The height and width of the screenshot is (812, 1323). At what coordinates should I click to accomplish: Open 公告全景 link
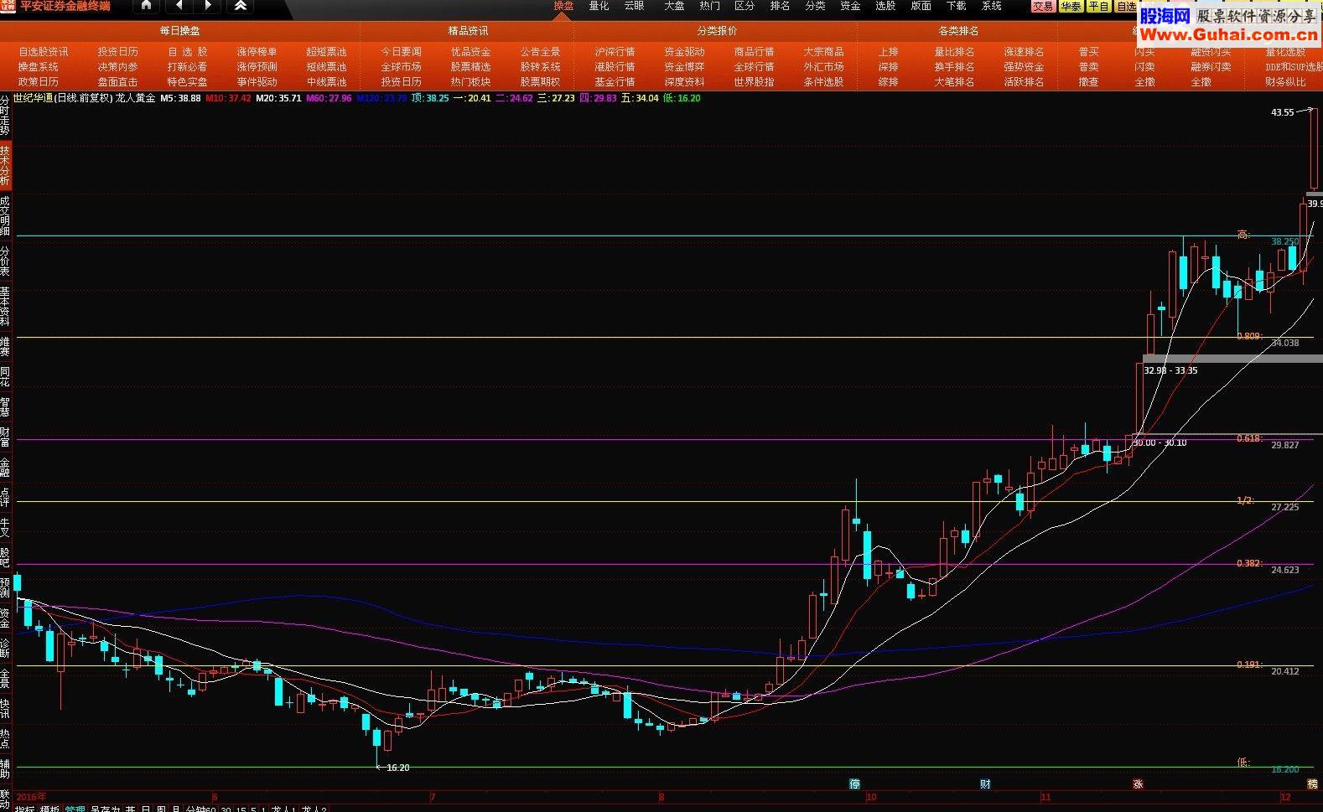click(x=540, y=52)
